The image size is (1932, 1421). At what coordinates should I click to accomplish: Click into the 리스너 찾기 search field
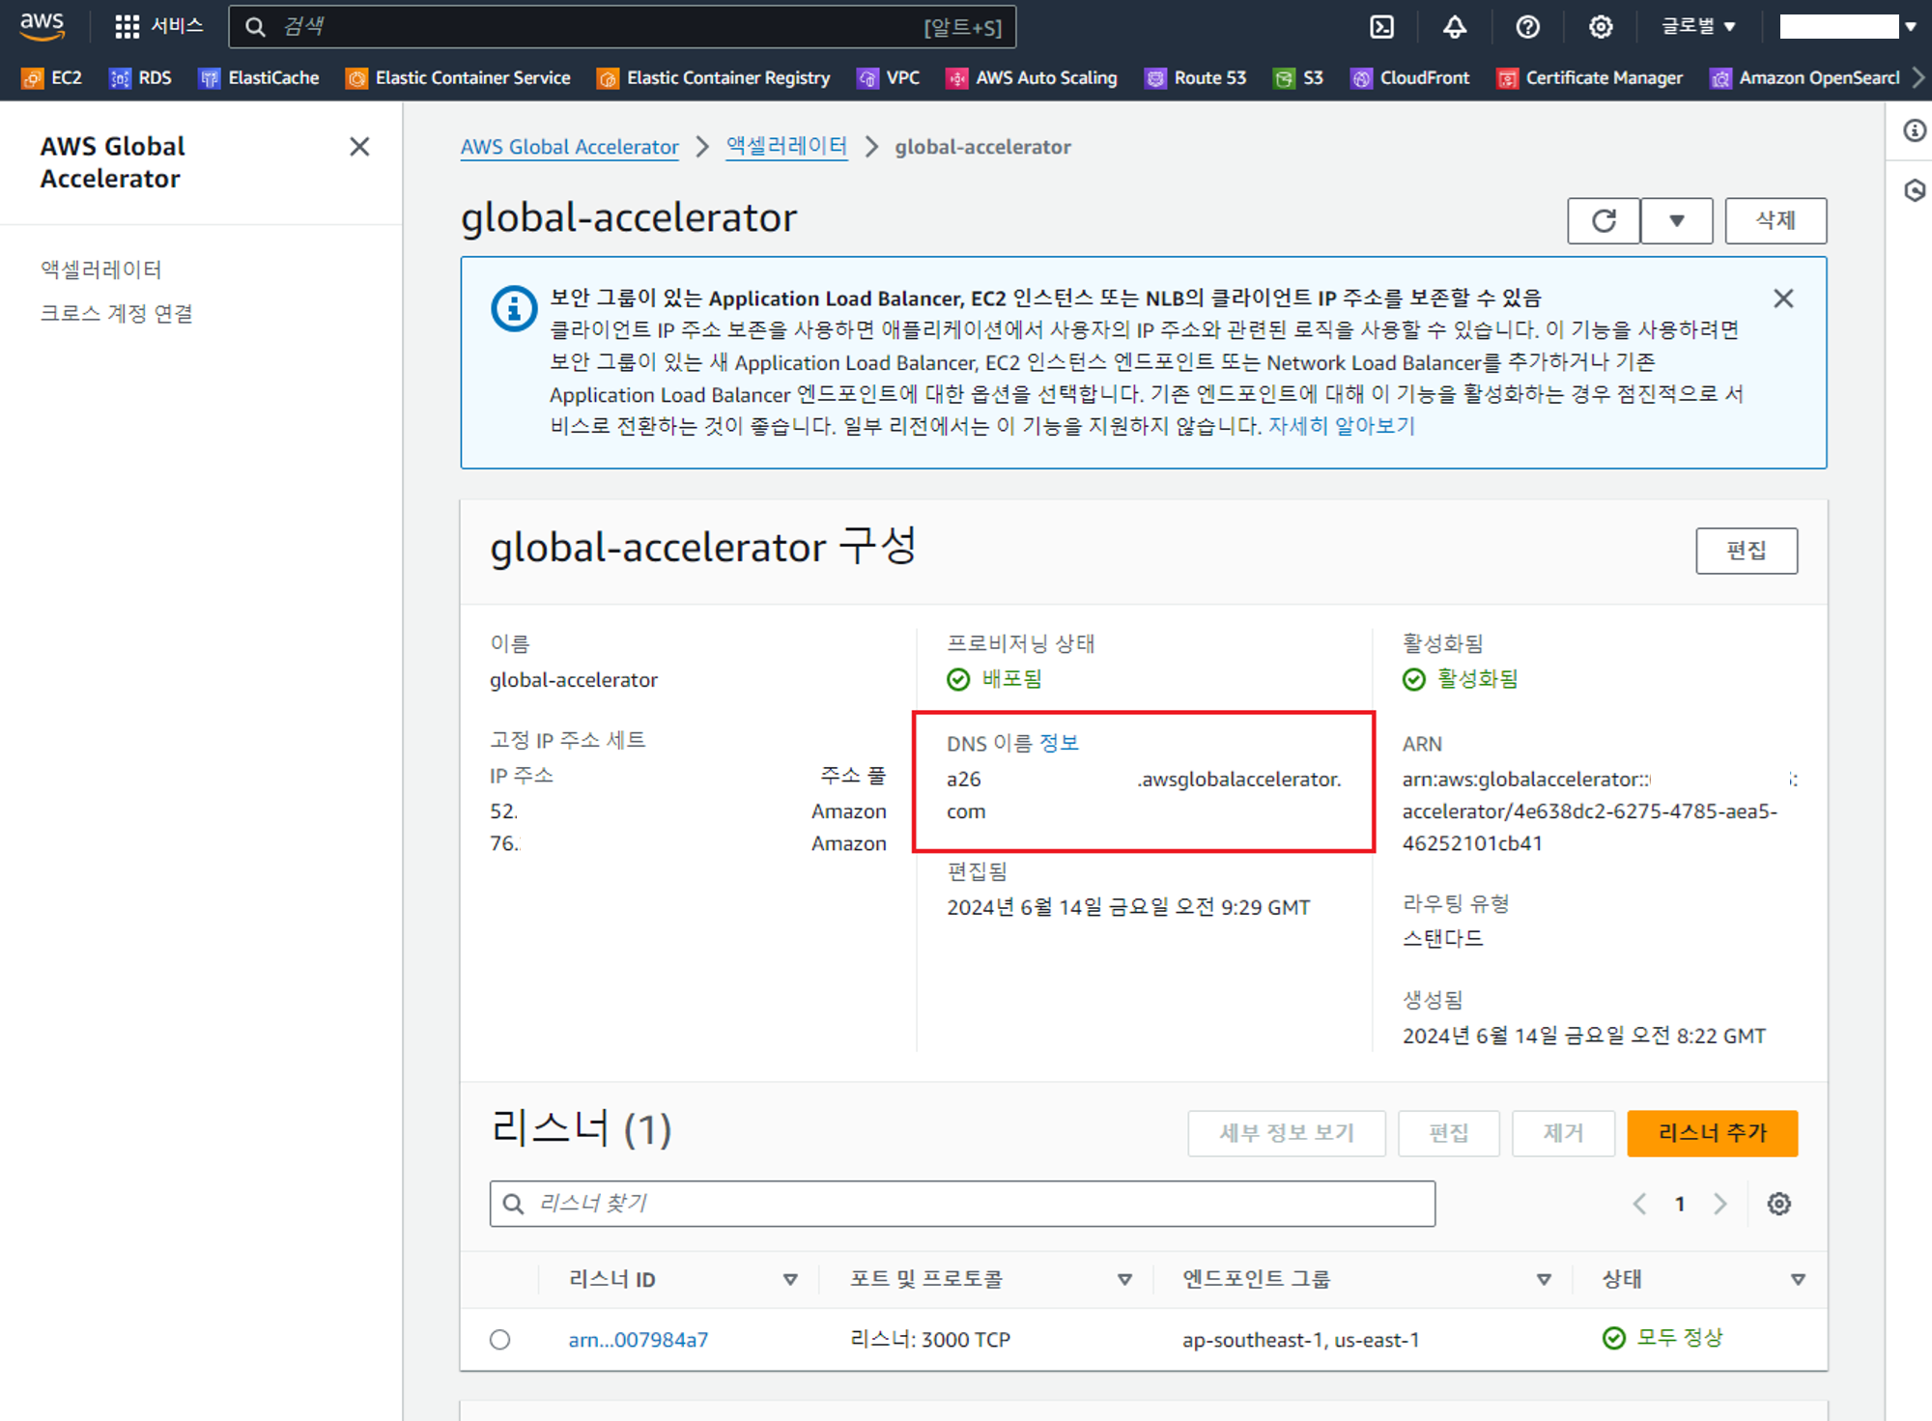pos(961,1204)
